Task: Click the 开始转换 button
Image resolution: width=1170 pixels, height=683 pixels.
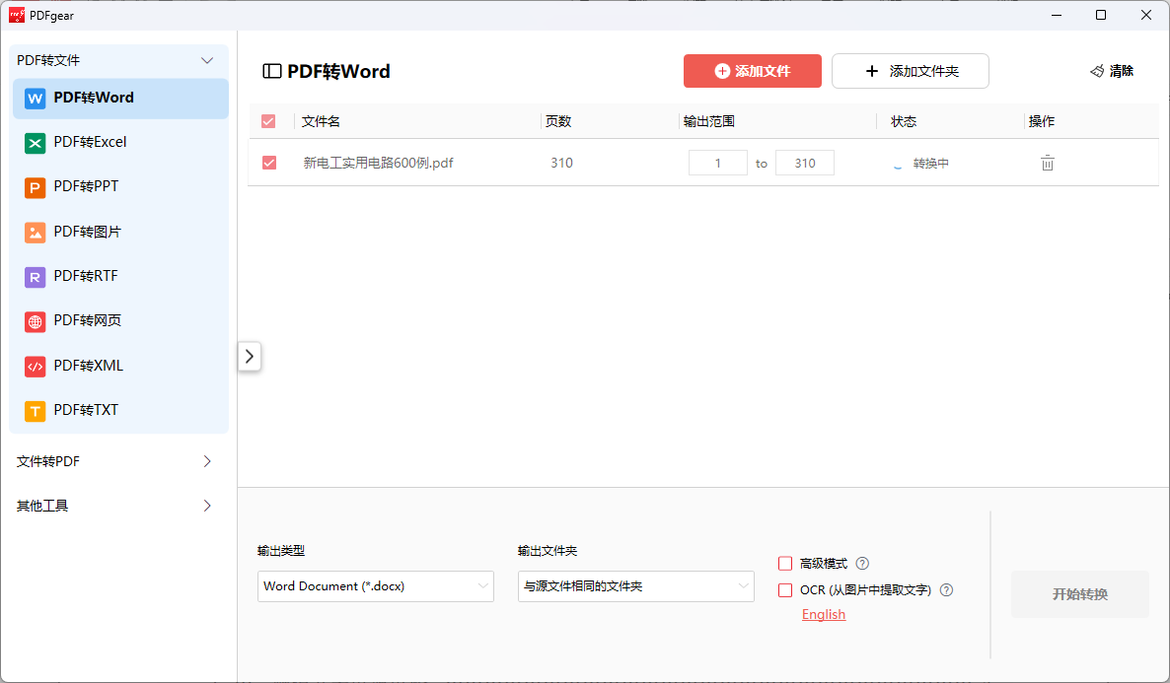Action: pyautogui.click(x=1079, y=594)
